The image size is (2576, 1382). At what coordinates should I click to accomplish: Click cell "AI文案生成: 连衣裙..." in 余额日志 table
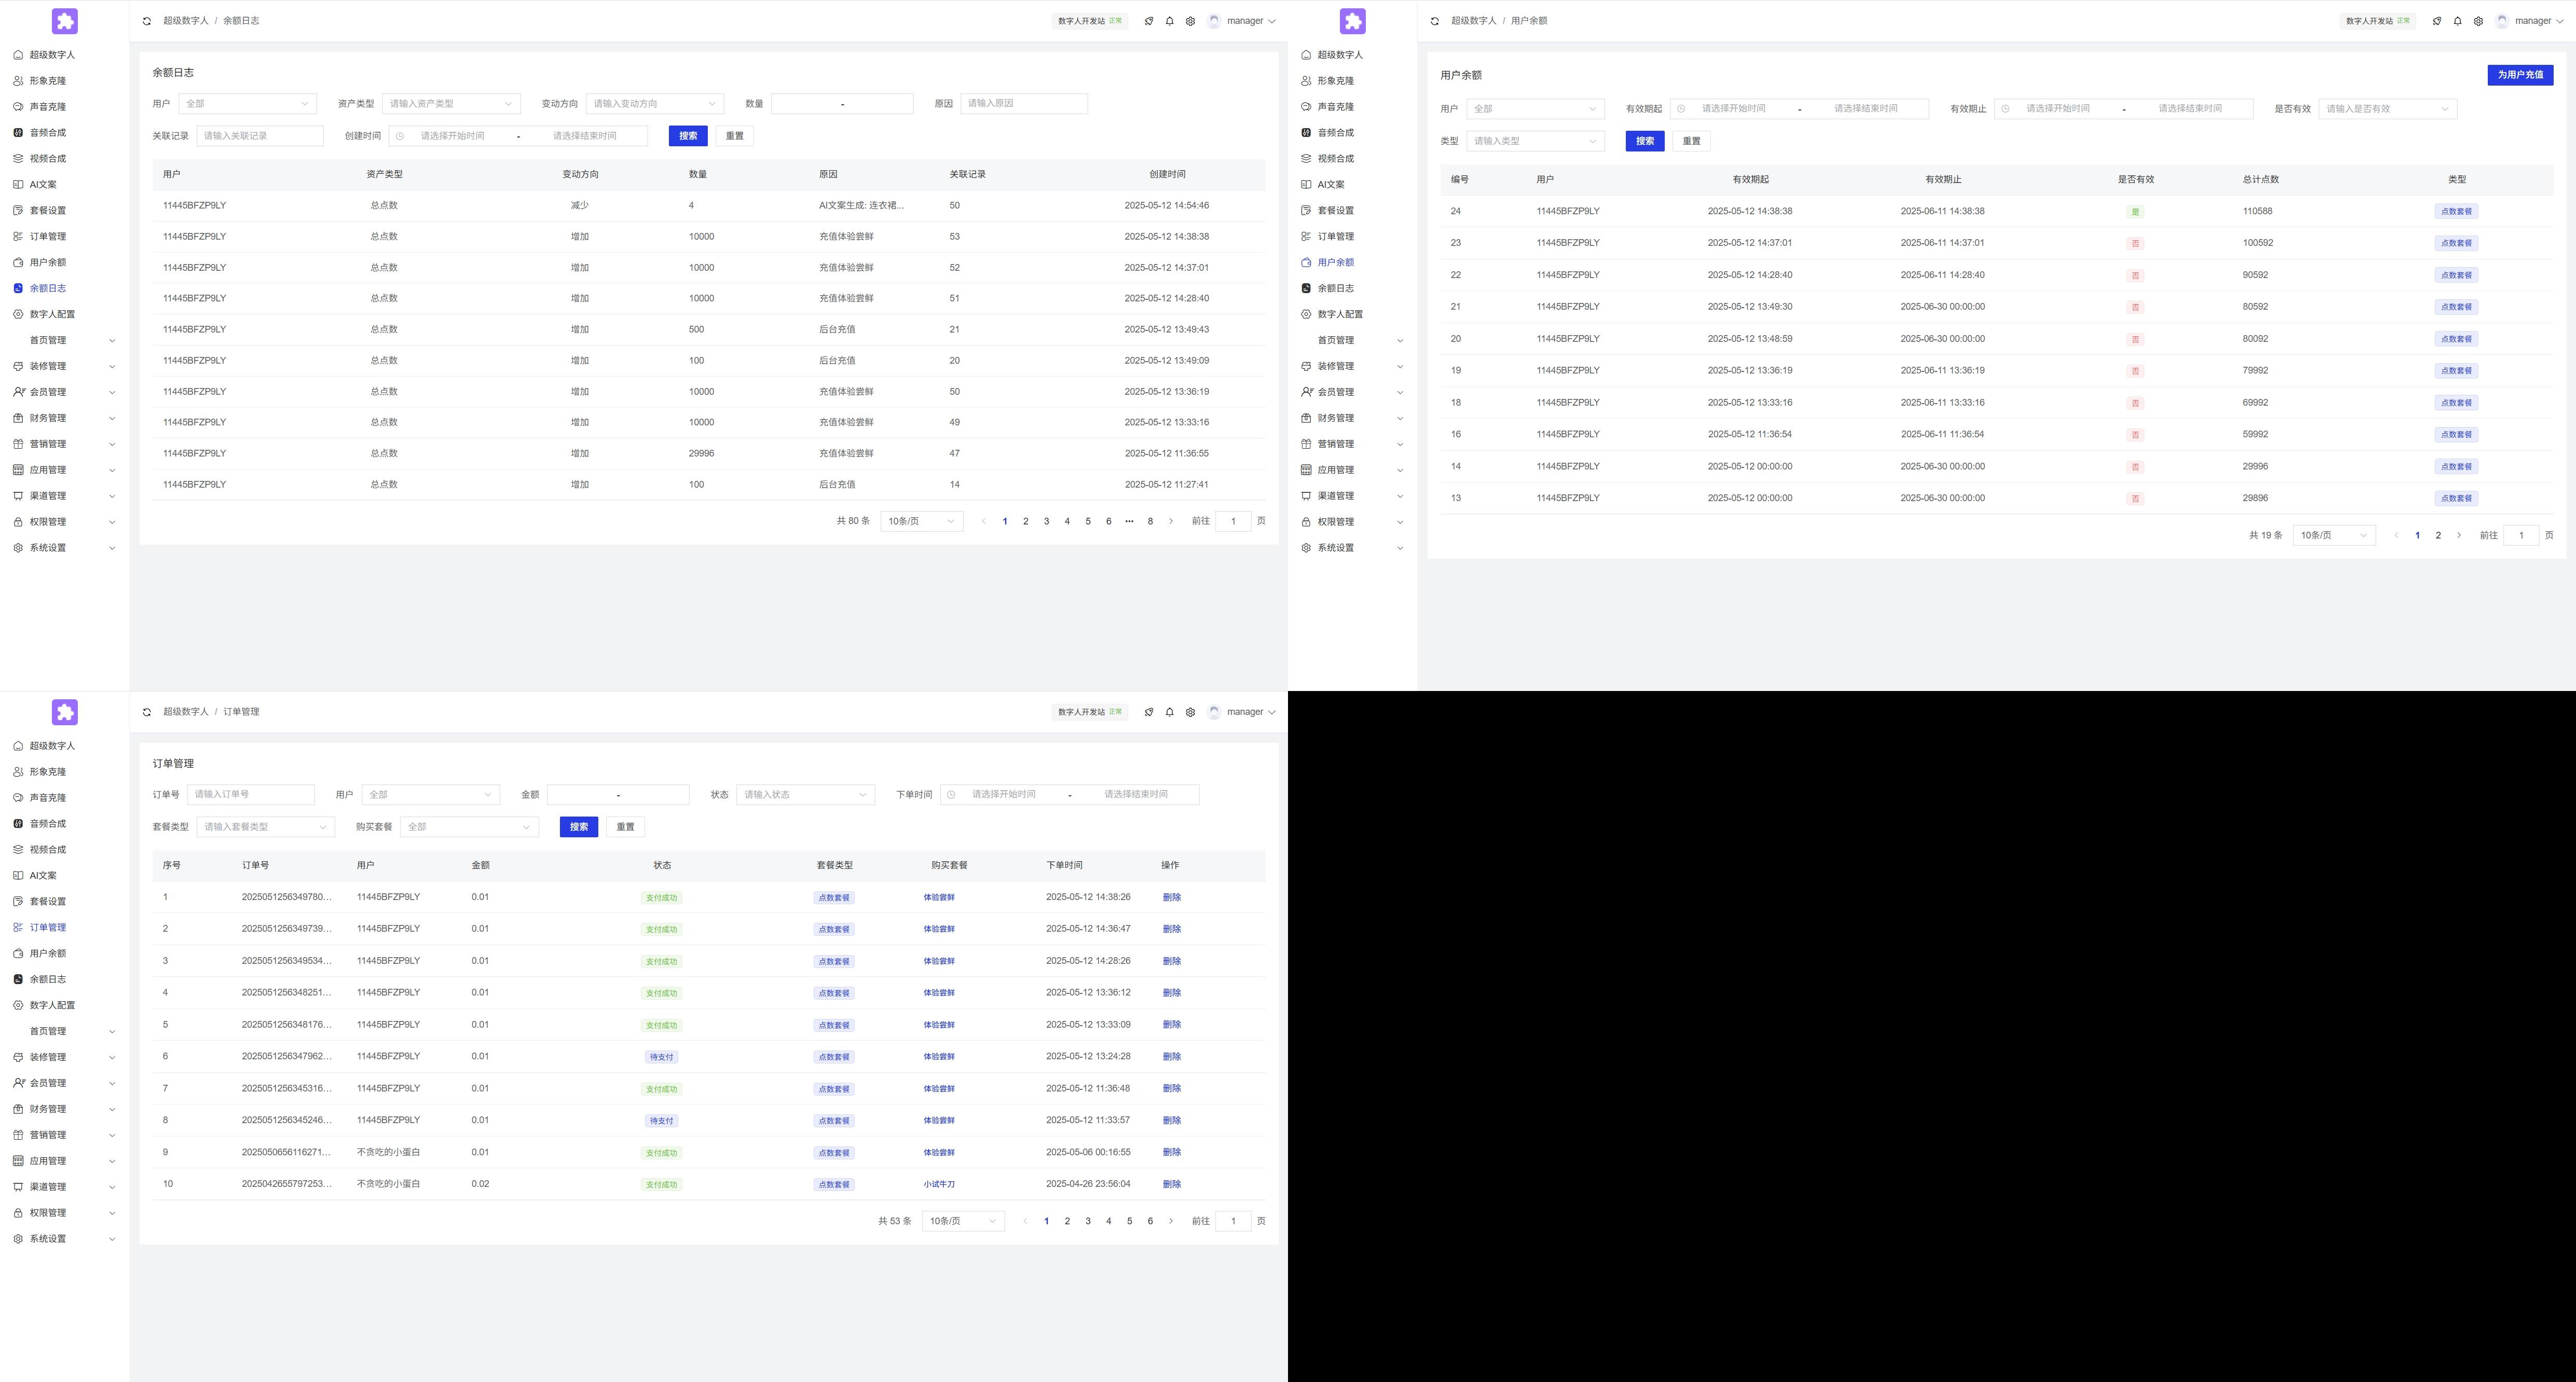pos(861,206)
